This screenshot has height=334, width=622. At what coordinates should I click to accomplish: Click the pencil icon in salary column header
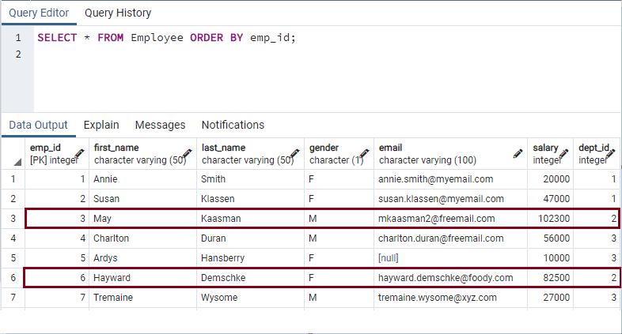563,153
